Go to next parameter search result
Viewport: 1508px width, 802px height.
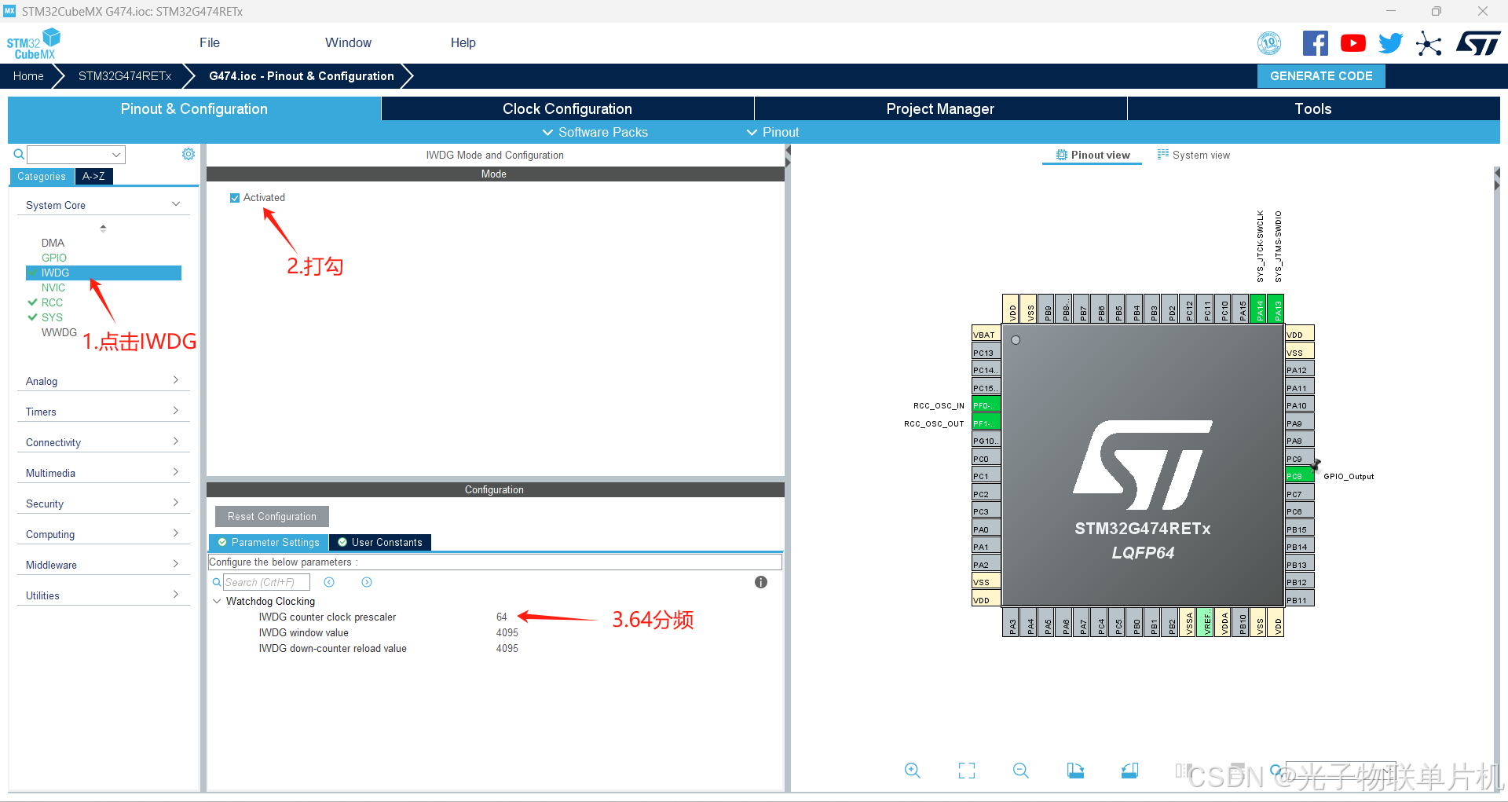pos(367,582)
